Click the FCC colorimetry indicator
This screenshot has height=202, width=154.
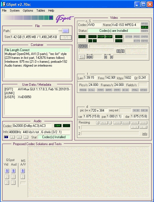(137, 36)
